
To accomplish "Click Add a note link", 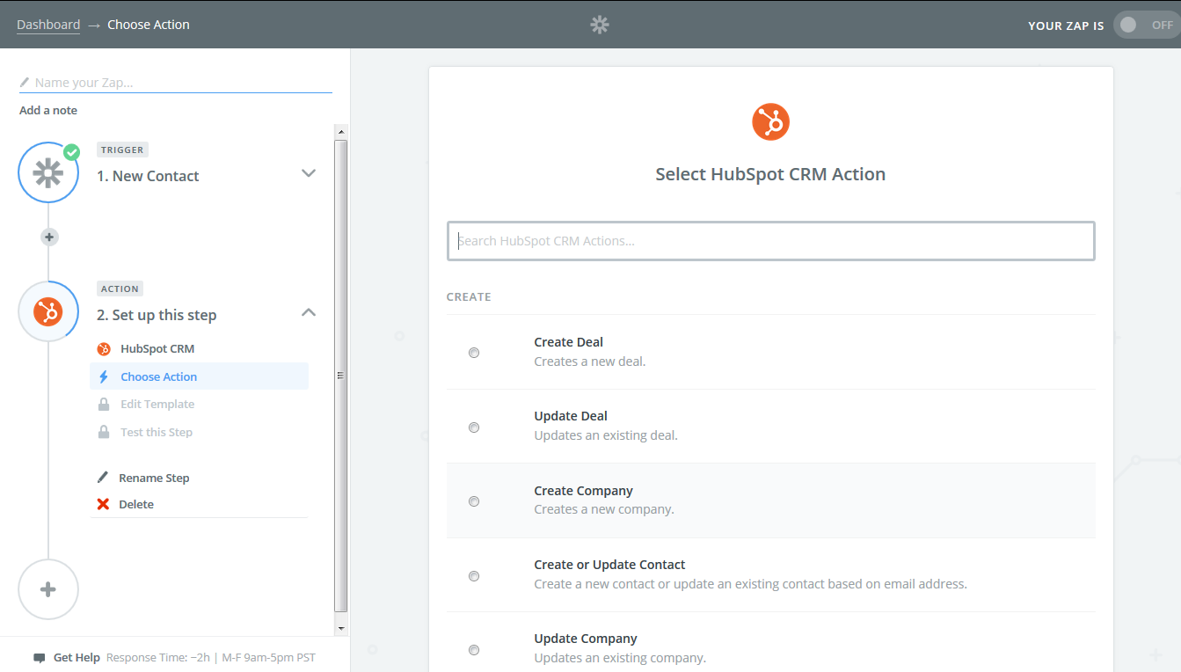I will (x=48, y=110).
